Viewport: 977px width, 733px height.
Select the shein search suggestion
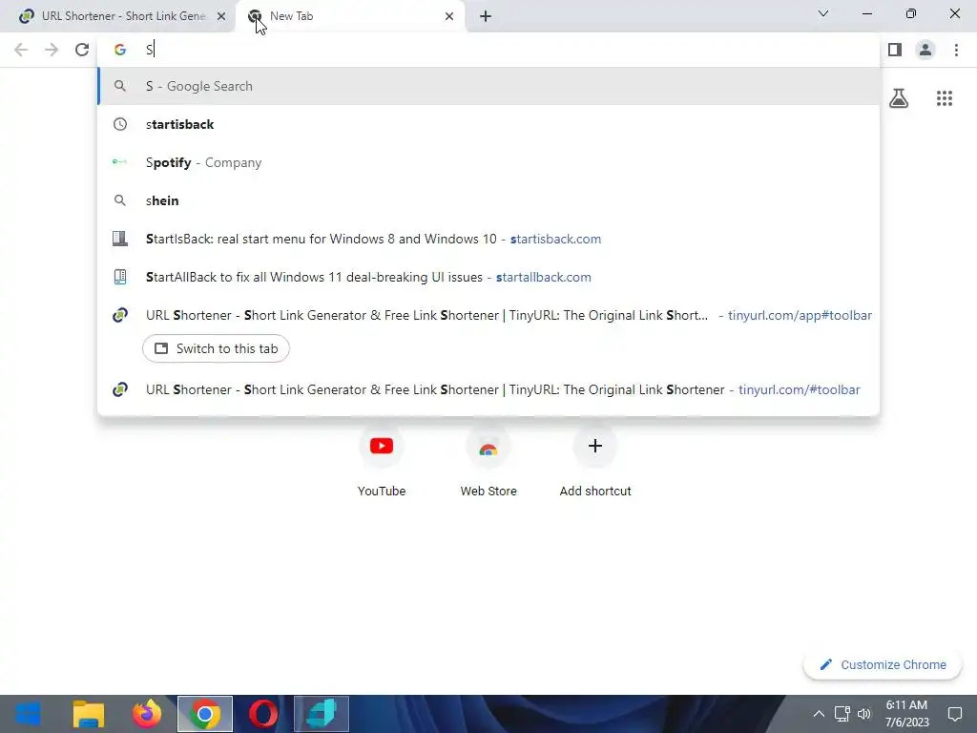488,200
